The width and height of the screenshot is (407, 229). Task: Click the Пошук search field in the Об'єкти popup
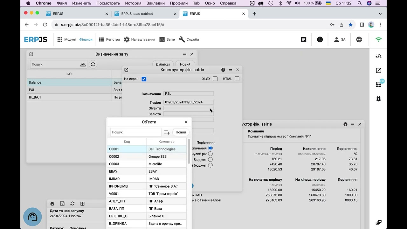[x=136, y=132]
